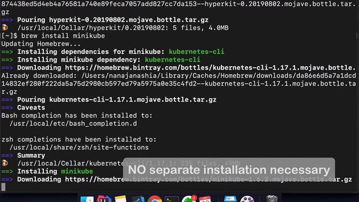Image resolution: width=359 pixels, height=202 pixels.
Task: Click the Terminal icon in the Dock
Action: point(172,199)
